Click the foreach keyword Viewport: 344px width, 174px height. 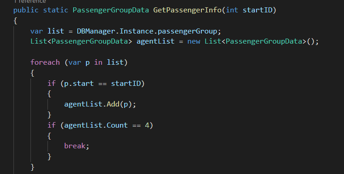click(45, 62)
